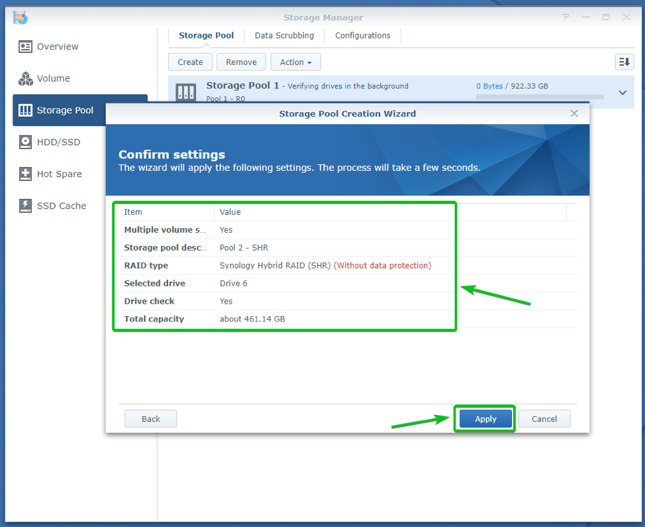Viewport: 645px width, 527px height.
Task: Click the Storage Manager app icon
Action: click(x=20, y=18)
